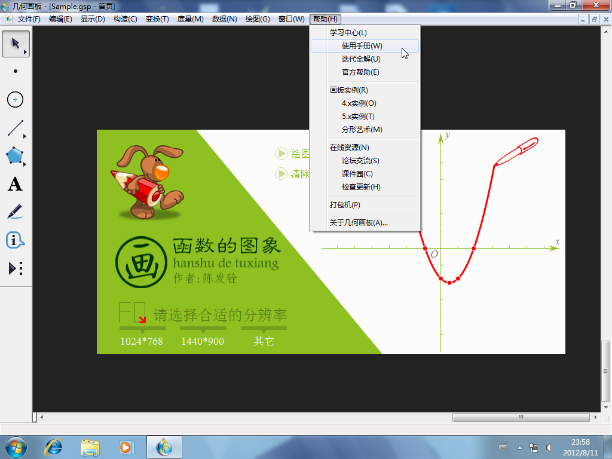Open Internet Explorer from the taskbar

coord(54,446)
